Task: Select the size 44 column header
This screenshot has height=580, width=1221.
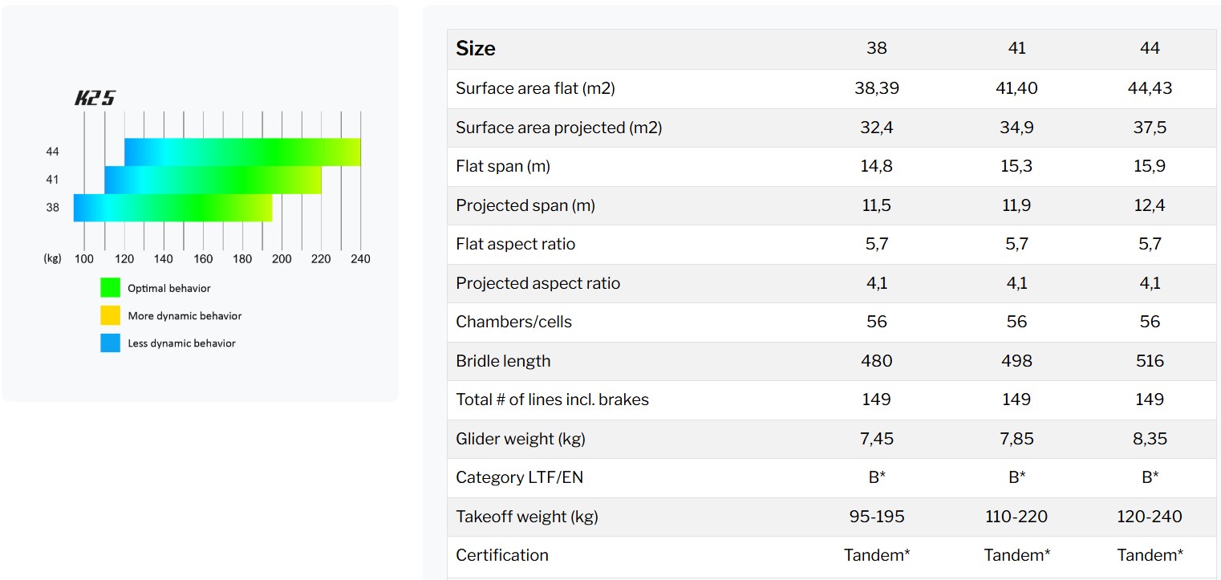Action: (x=1150, y=49)
